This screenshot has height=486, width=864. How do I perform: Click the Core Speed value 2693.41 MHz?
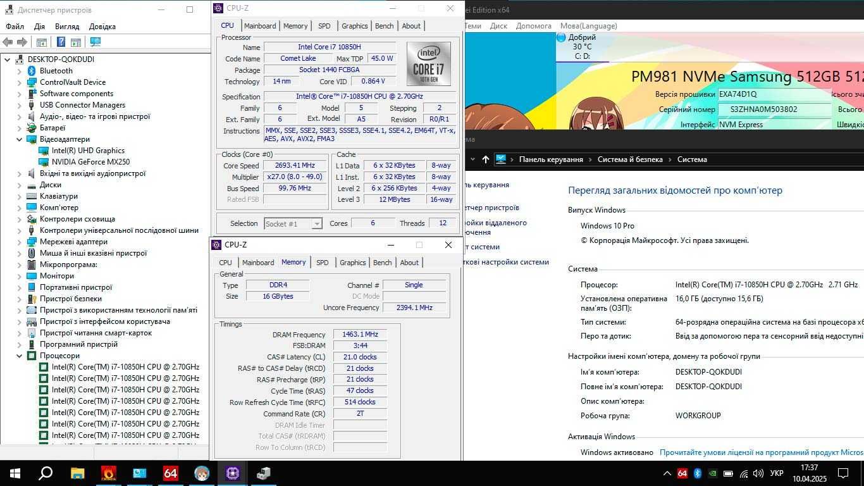(295, 166)
